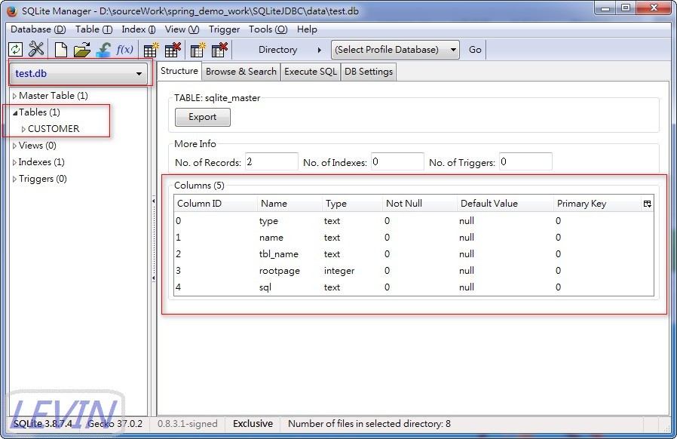Create a new database using the blank page icon
The image size is (677, 439).
tap(60, 49)
